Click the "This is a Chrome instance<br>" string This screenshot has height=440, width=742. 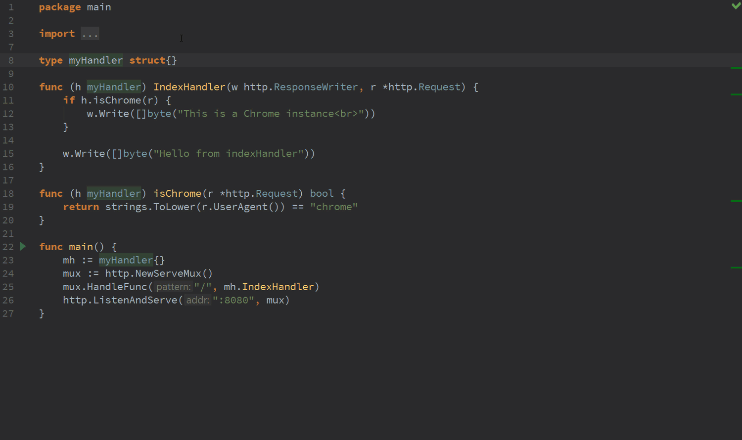(x=271, y=114)
